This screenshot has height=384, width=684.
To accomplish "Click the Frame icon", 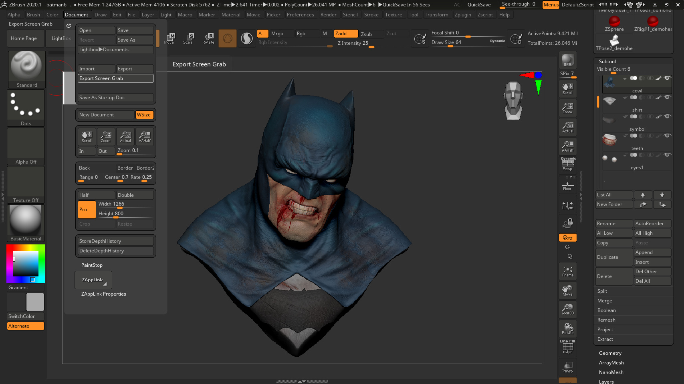I will (x=567, y=271).
